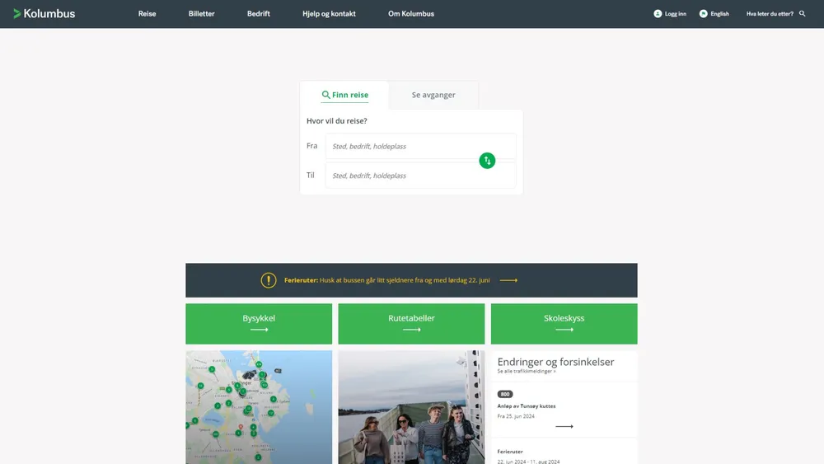Click the arrow at end of Ferieruter banner
824x464 pixels.
[x=508, y=280]
